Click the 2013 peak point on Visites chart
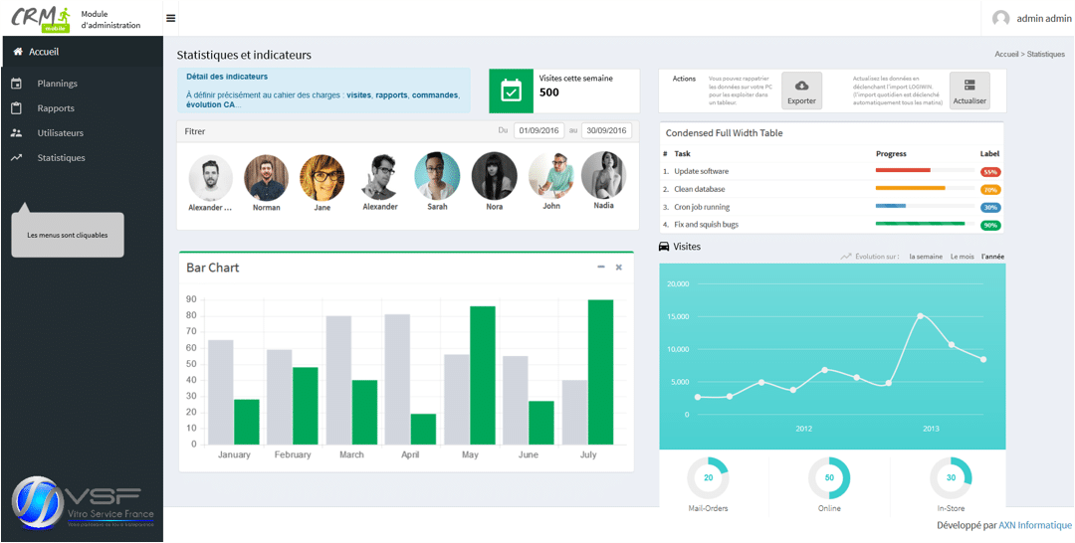This screenshot has height=543, width=1075. 920,315
